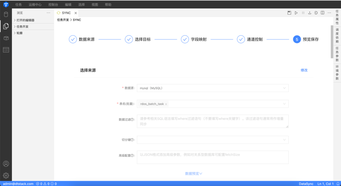The image size is (341, 186).
Task: Click the Taier logo in top-left corner
Action: click(6, 4)
